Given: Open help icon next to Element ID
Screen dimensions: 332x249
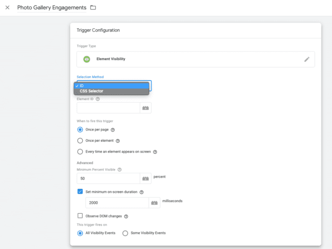Looking at the screenshot, I should click(x=98, y=99).
